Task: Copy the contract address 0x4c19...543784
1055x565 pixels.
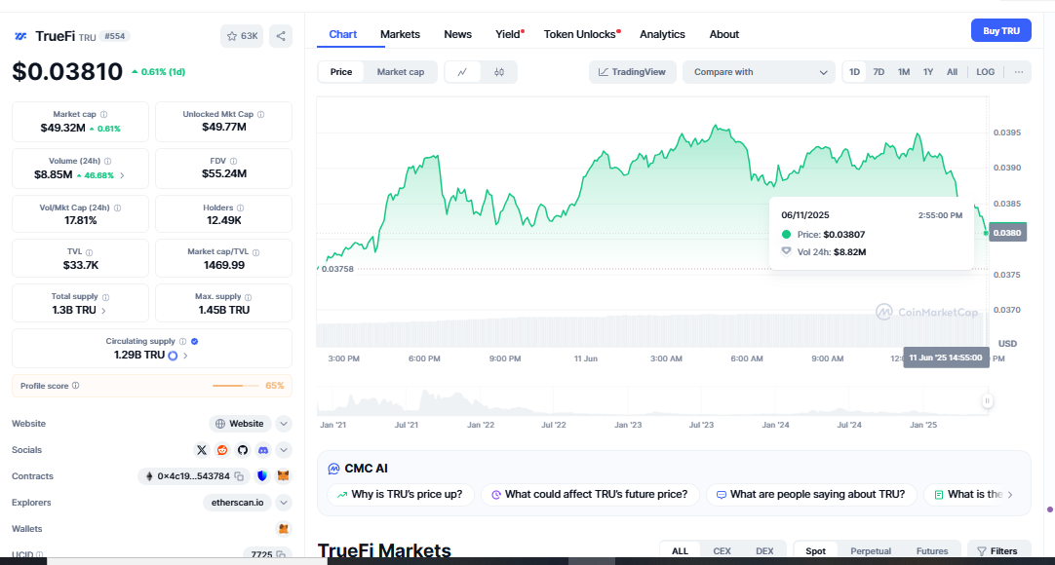Action: [239, 476]
